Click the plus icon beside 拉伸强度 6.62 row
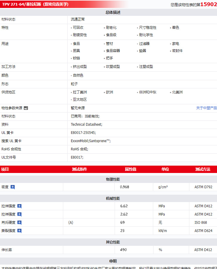 19,206
